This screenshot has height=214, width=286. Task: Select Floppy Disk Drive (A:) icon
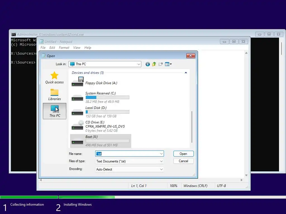coord(77,82)
